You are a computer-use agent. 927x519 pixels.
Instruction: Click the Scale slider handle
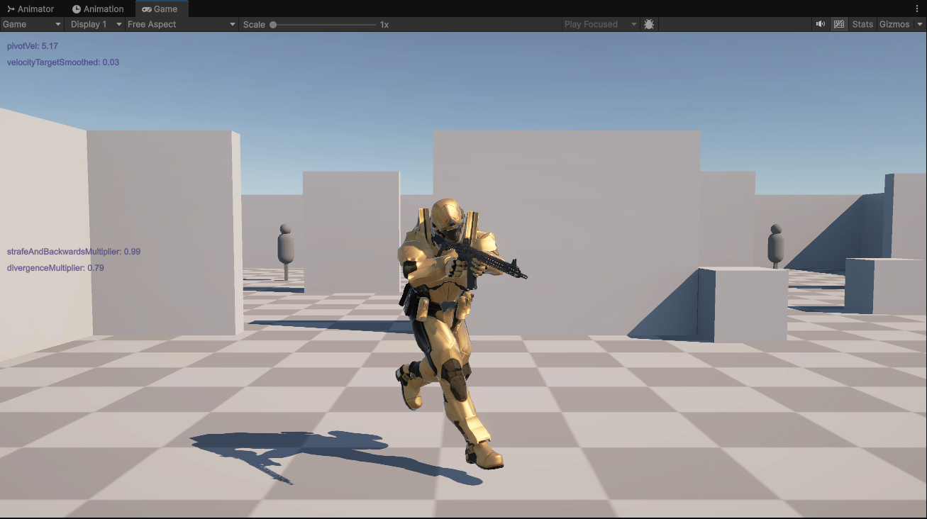(x=273, y=25)
